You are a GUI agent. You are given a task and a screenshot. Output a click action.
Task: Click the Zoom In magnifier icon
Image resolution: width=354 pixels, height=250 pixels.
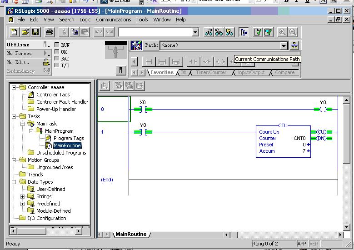pos(282,32)
